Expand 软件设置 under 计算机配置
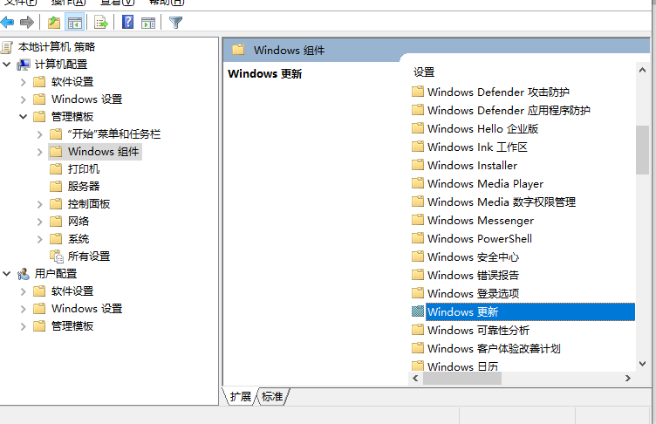Viewport: 656px width, 424px height. point(24,82)
